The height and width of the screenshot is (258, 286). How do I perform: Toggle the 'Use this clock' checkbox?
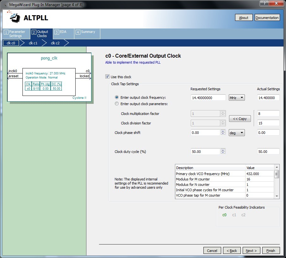click(108, 77)
